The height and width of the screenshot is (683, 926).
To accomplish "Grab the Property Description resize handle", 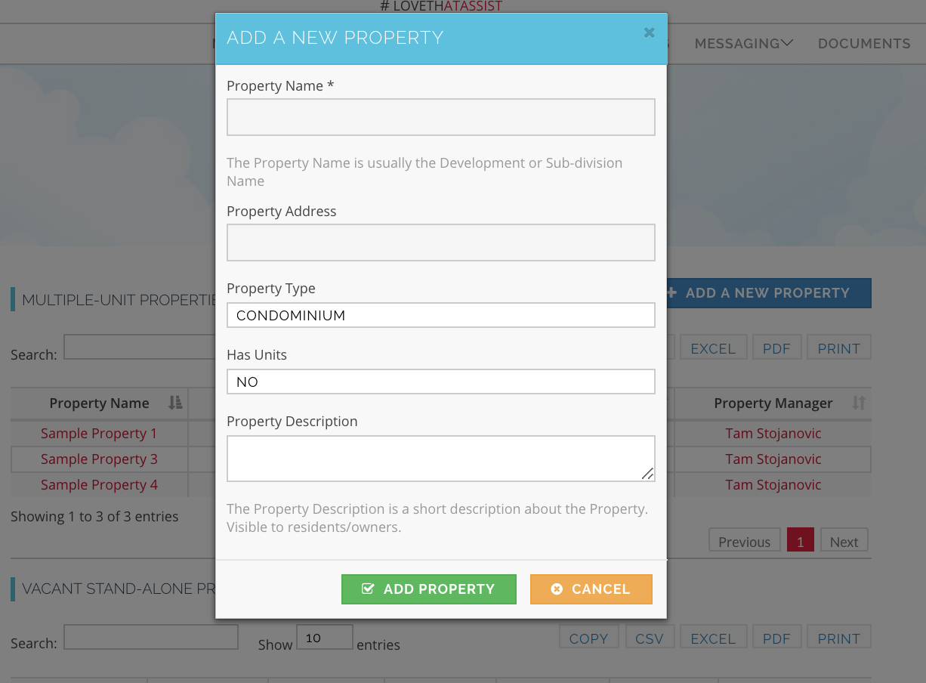I will [x=647, y=474].
